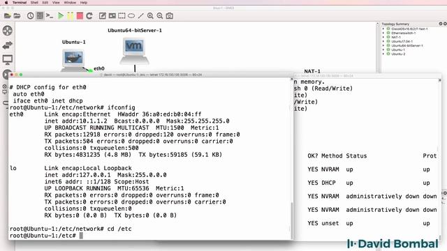The height and width of the screenshot is (251, 447).
Task: Open the View menu
Action: 56,3
